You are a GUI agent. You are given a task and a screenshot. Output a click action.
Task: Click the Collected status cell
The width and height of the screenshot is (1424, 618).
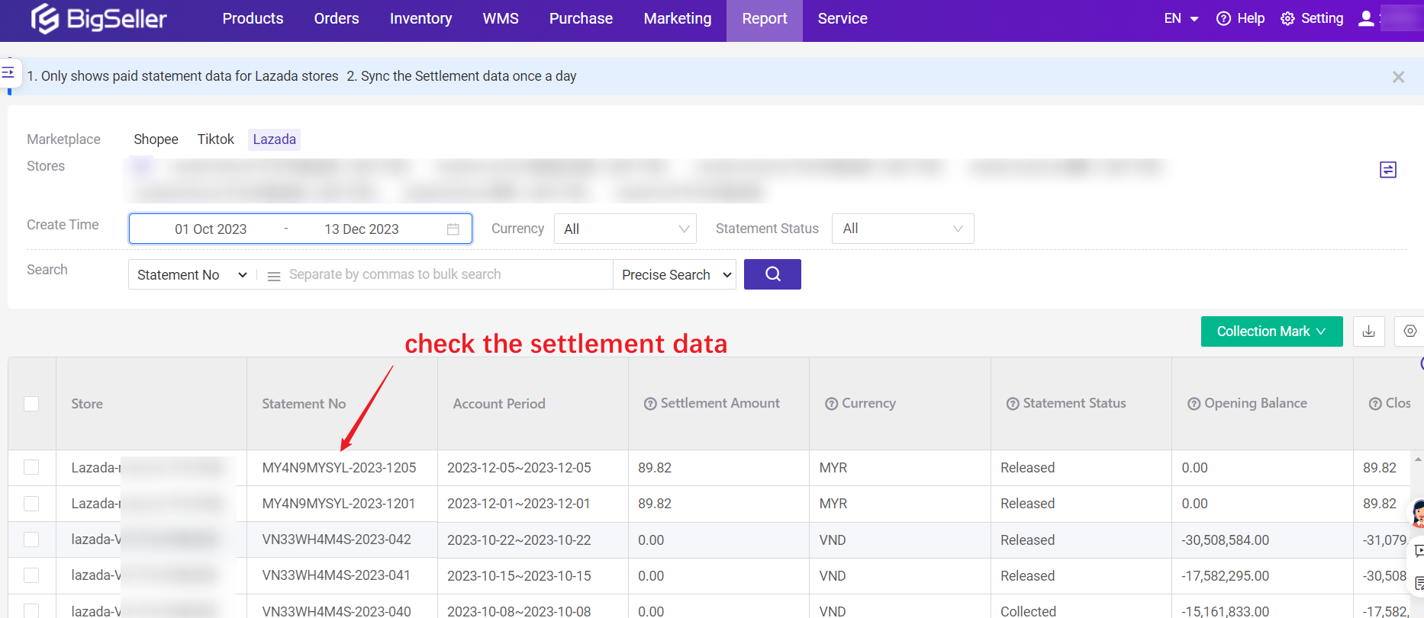tap(1029, 611)
